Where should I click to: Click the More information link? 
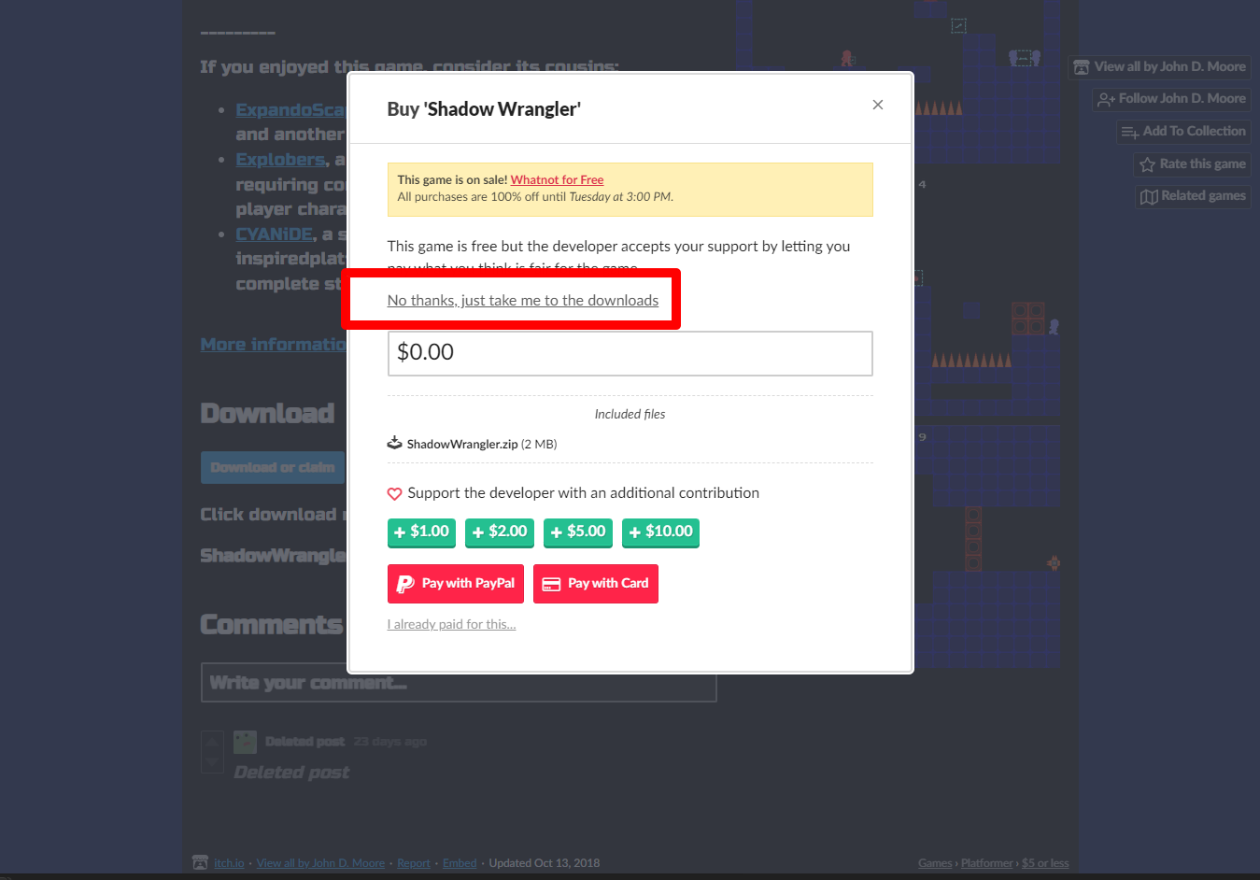[273, 344]
